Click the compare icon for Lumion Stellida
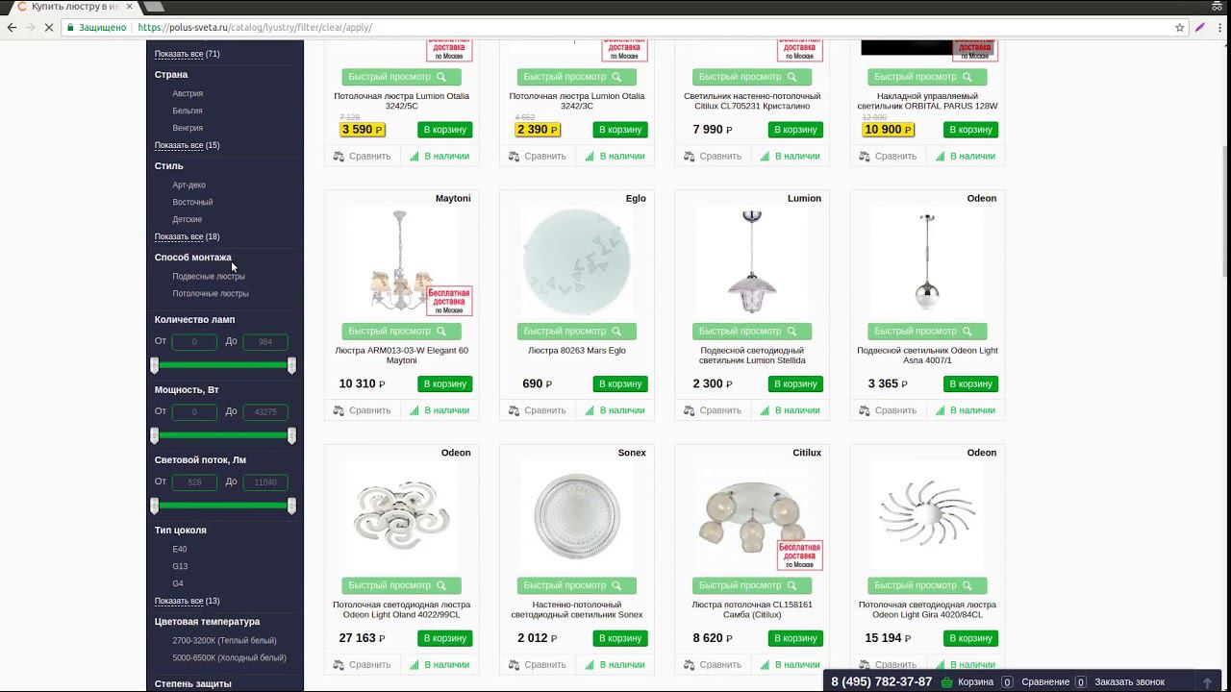This screenshot has width=1231, height=692. pos(689,410)
